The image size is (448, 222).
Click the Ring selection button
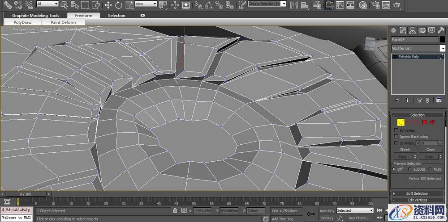tap(403, 157)
